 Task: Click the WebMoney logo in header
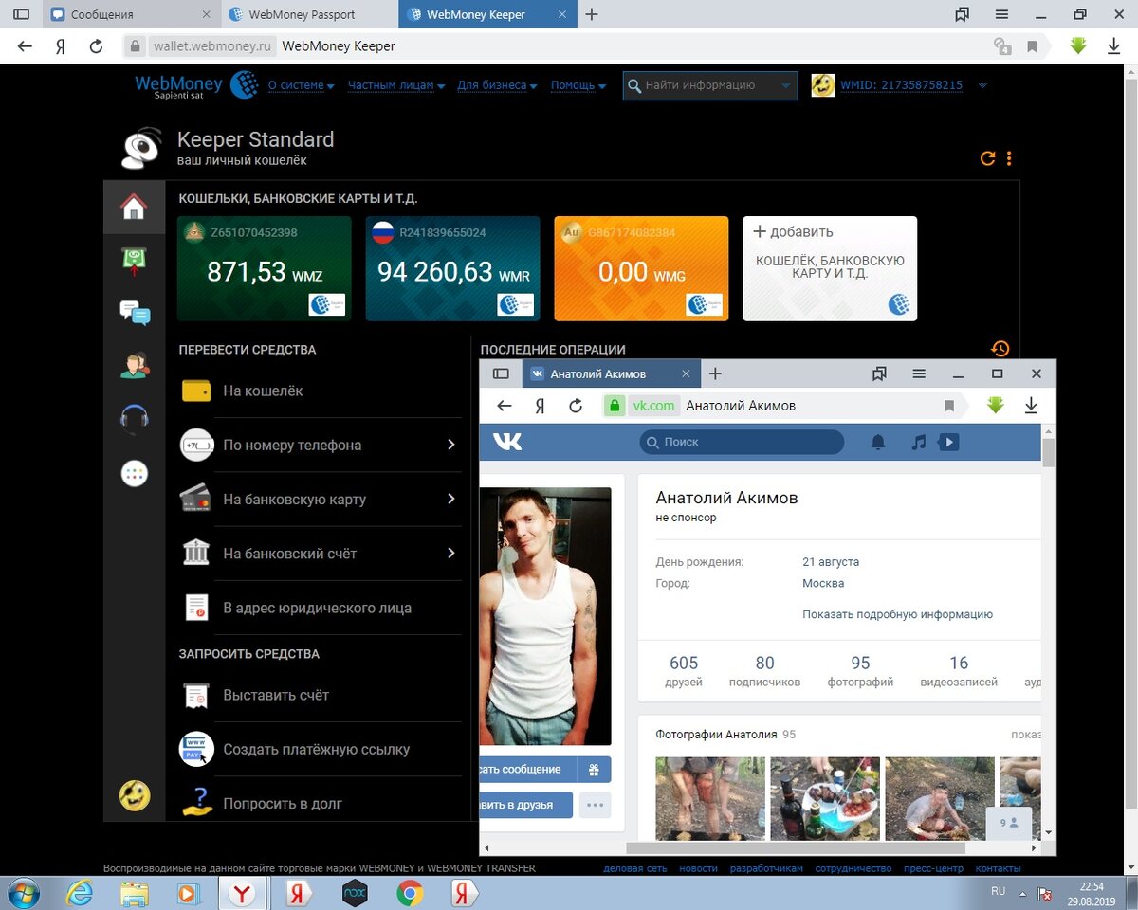click(195, 85)
